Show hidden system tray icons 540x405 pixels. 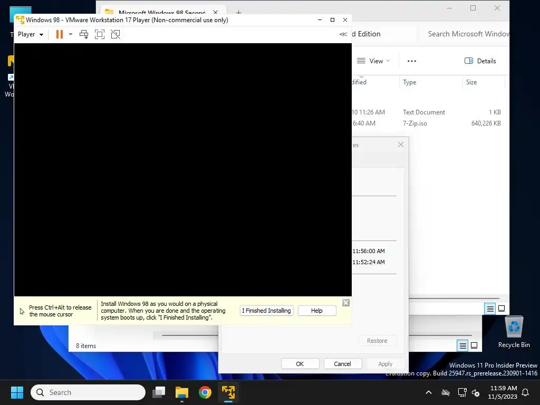tap(429, 392)
